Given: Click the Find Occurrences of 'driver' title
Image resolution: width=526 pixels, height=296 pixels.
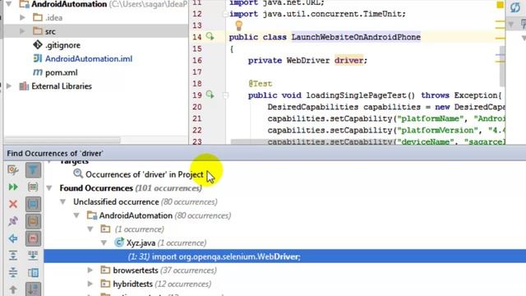Looking at the screenshot, I should click(55, 154).
